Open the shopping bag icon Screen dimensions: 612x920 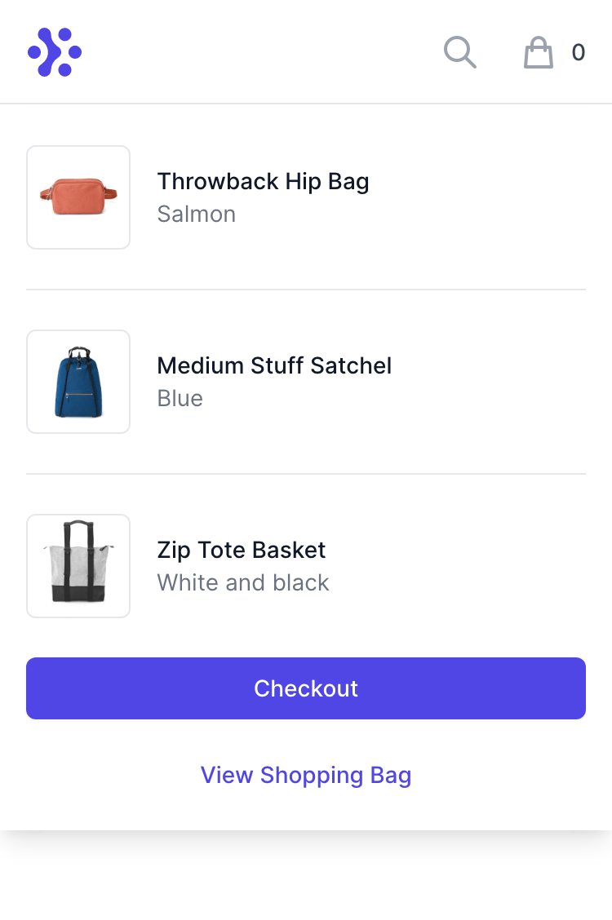pos(538,53)
